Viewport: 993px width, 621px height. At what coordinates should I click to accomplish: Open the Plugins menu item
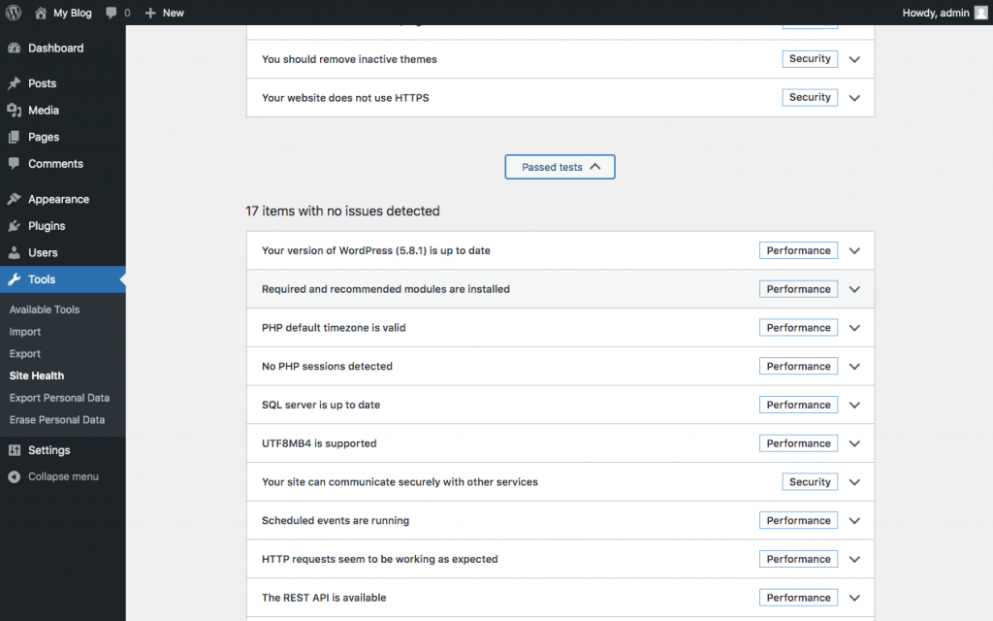point(63,225)
